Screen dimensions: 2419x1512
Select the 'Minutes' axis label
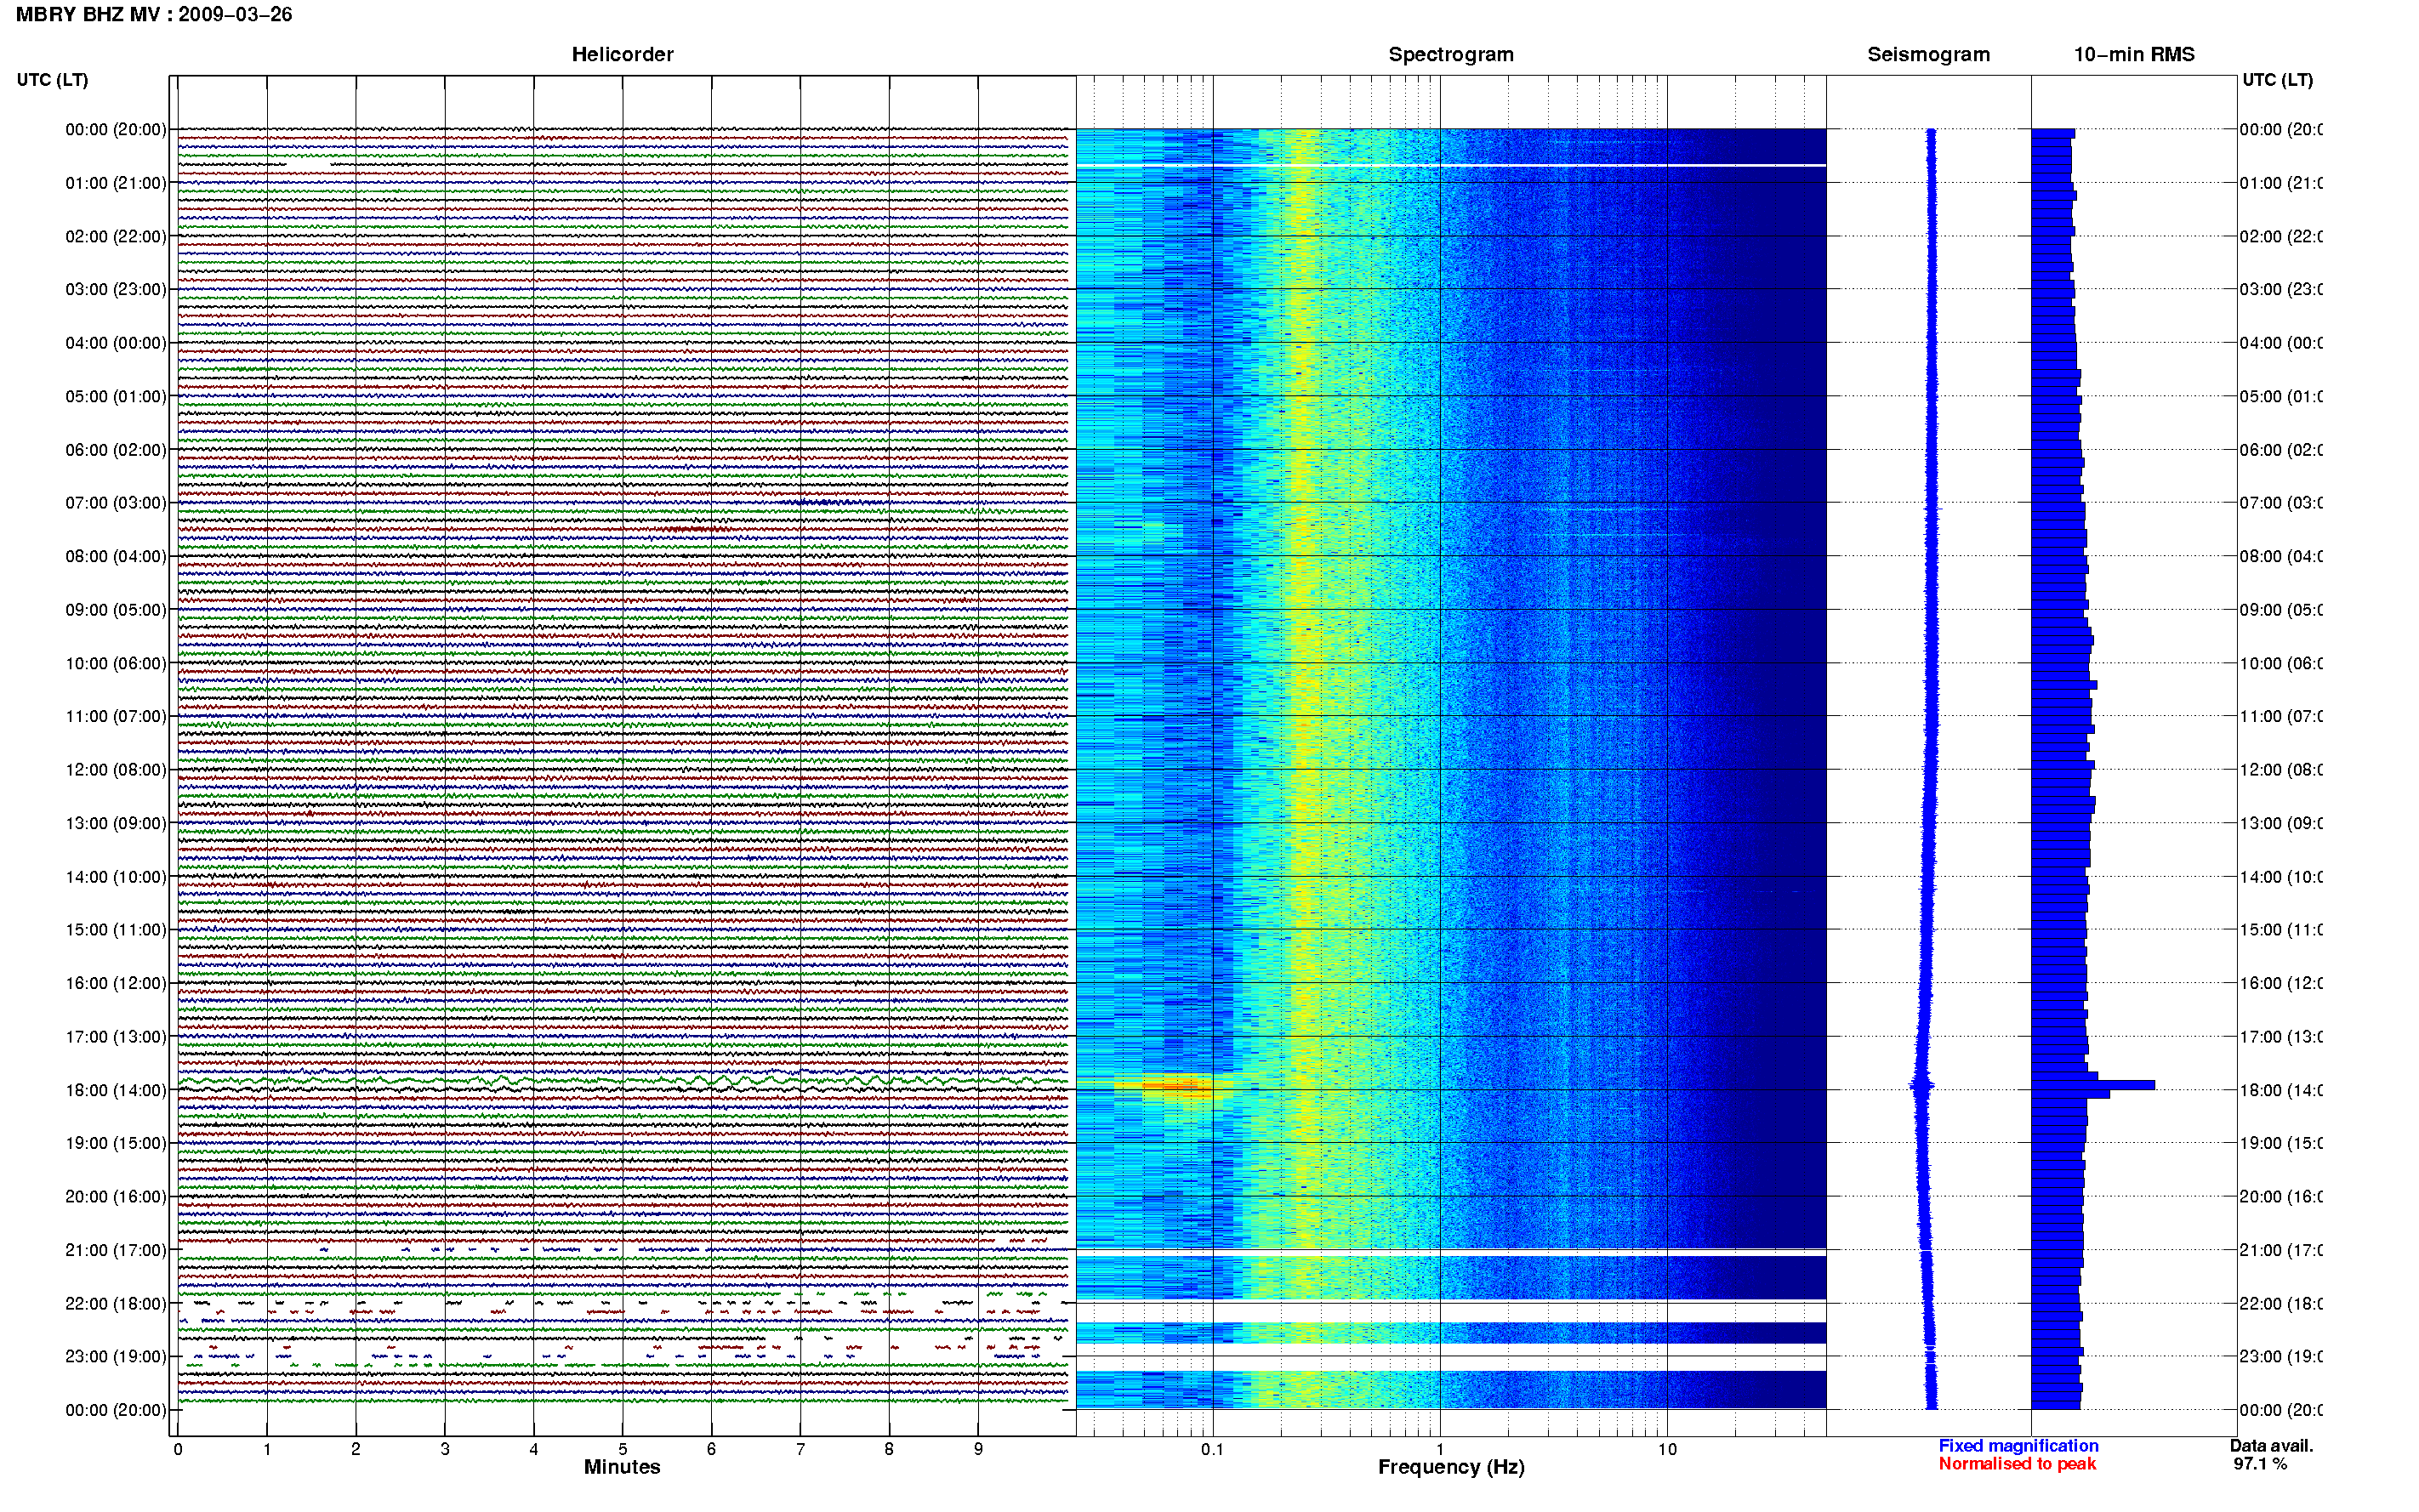622,1467
